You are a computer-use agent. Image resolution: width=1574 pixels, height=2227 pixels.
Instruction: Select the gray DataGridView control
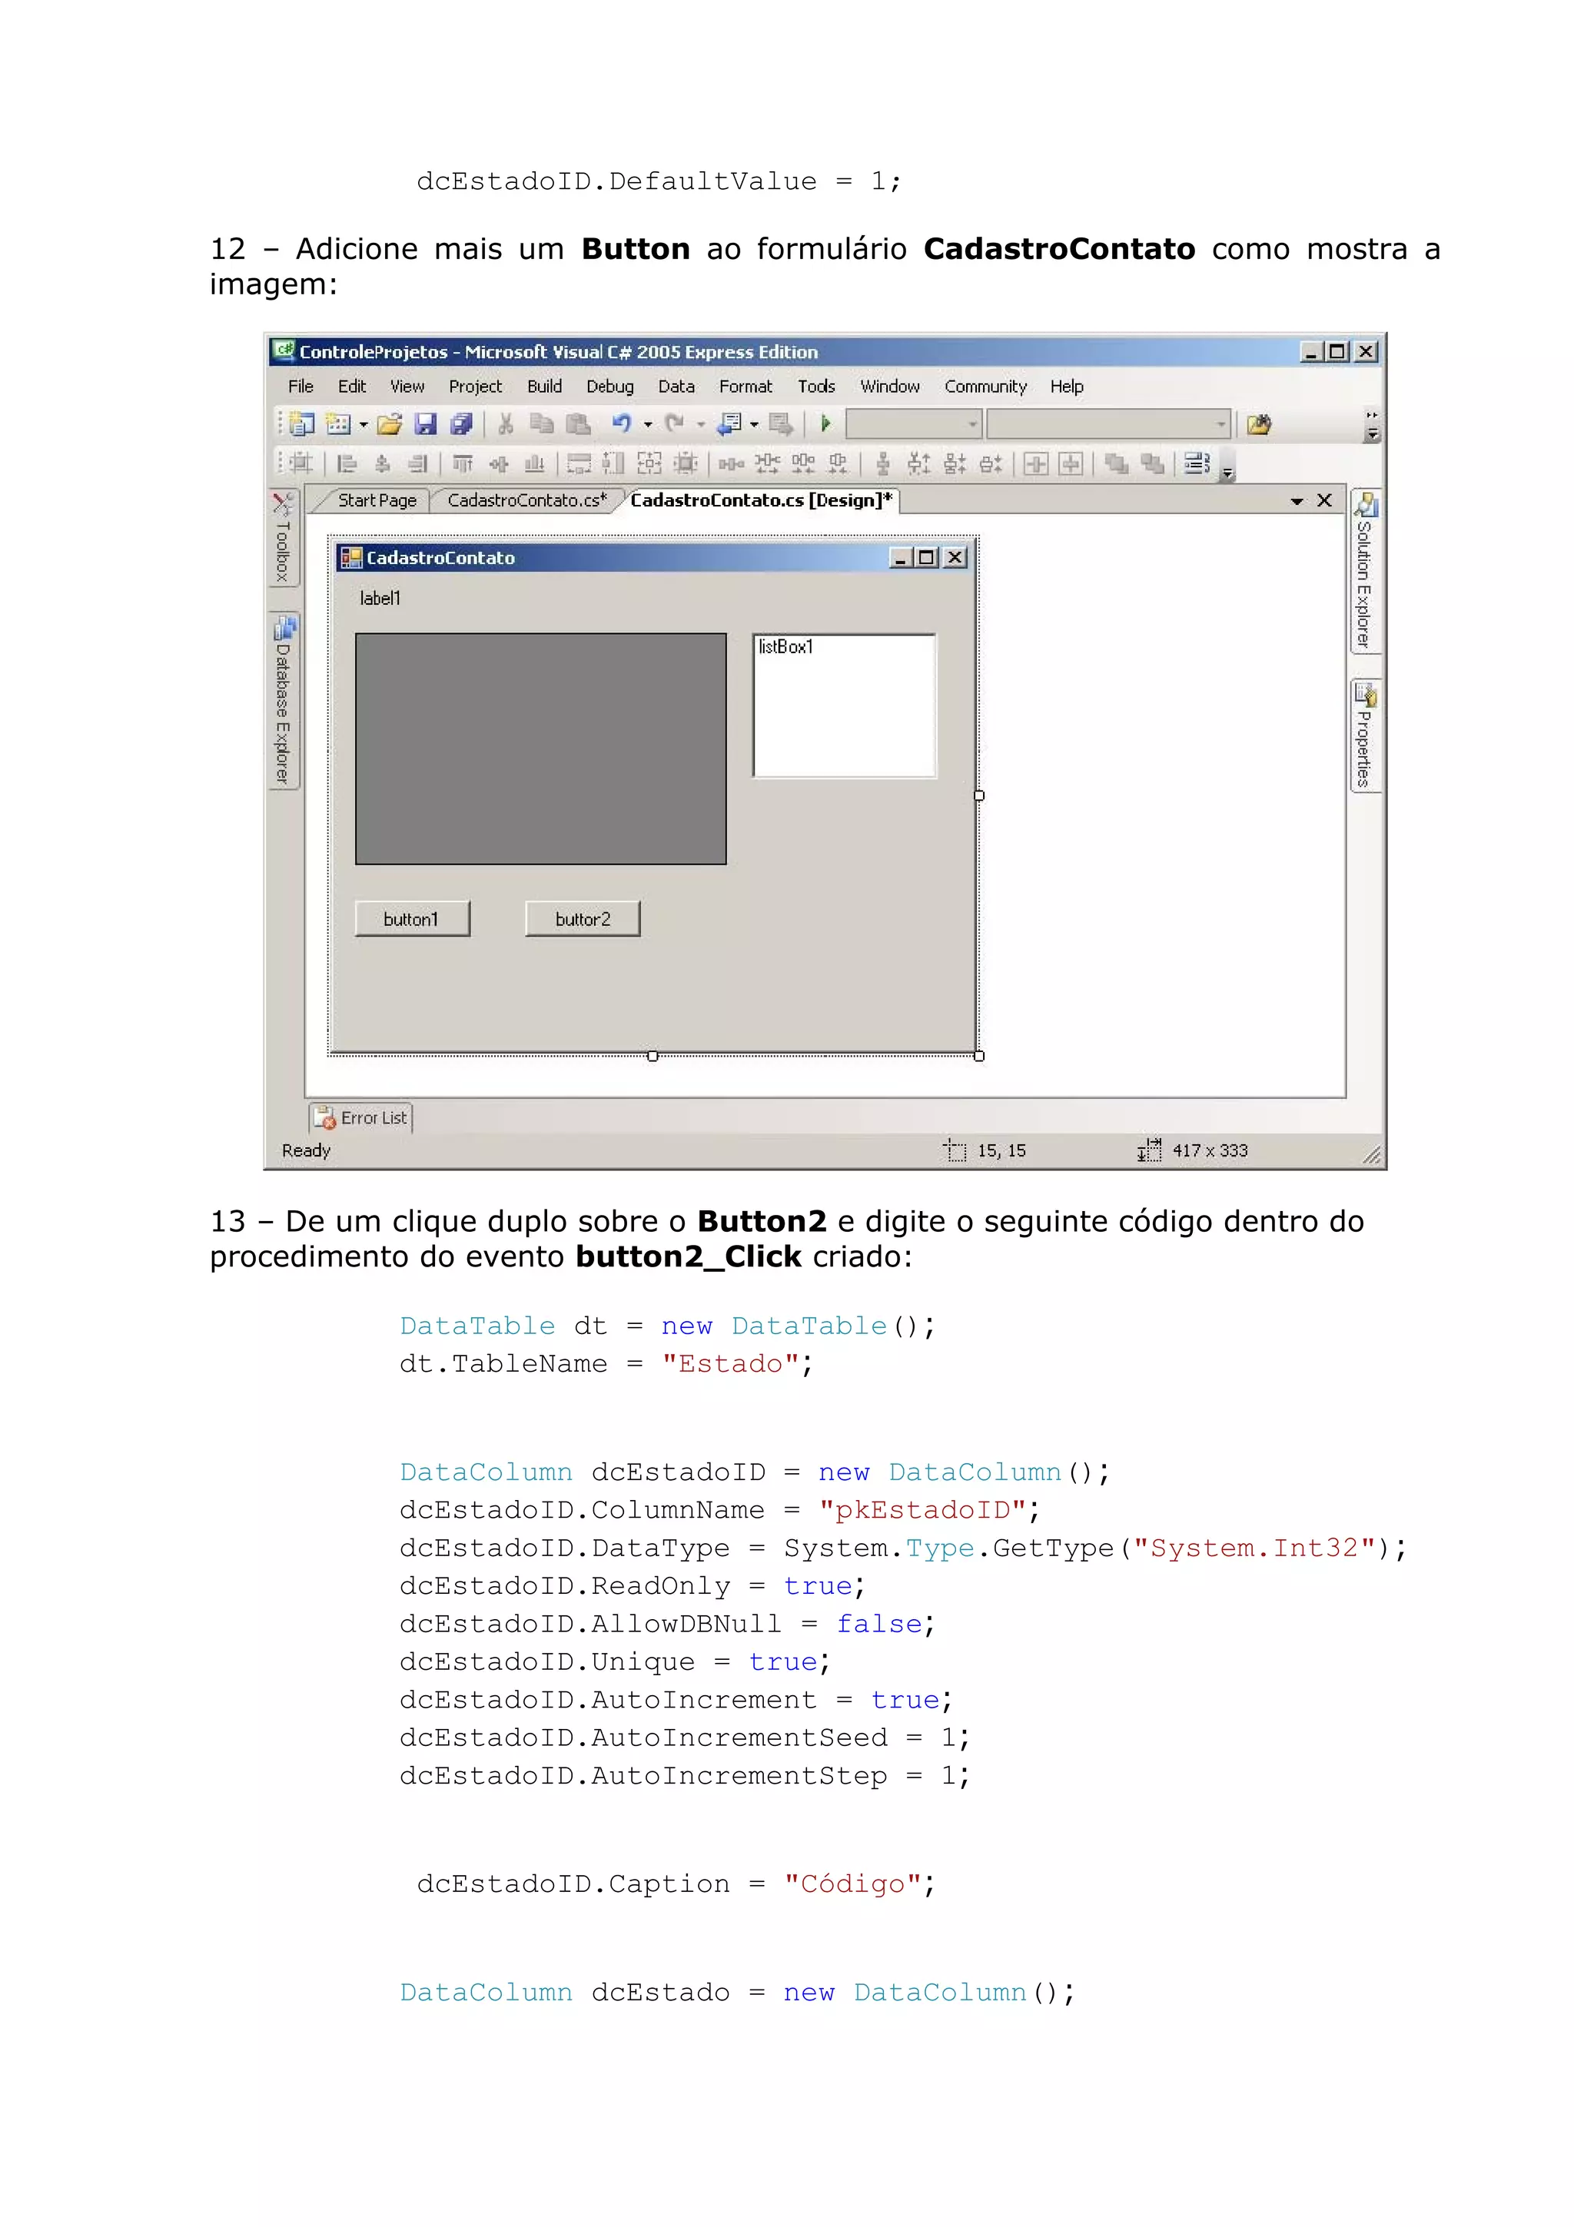pyautogui.click(x=540, y=748)
